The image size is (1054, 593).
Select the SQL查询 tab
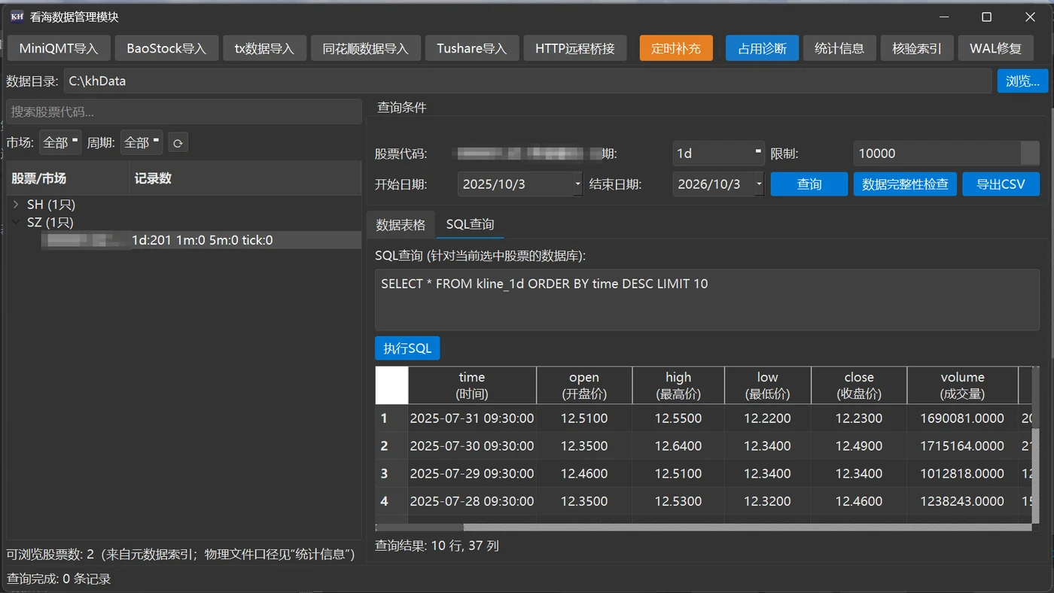470,224
